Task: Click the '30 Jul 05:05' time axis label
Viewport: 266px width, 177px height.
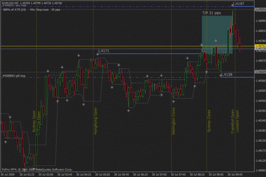Action: point(103,174)
